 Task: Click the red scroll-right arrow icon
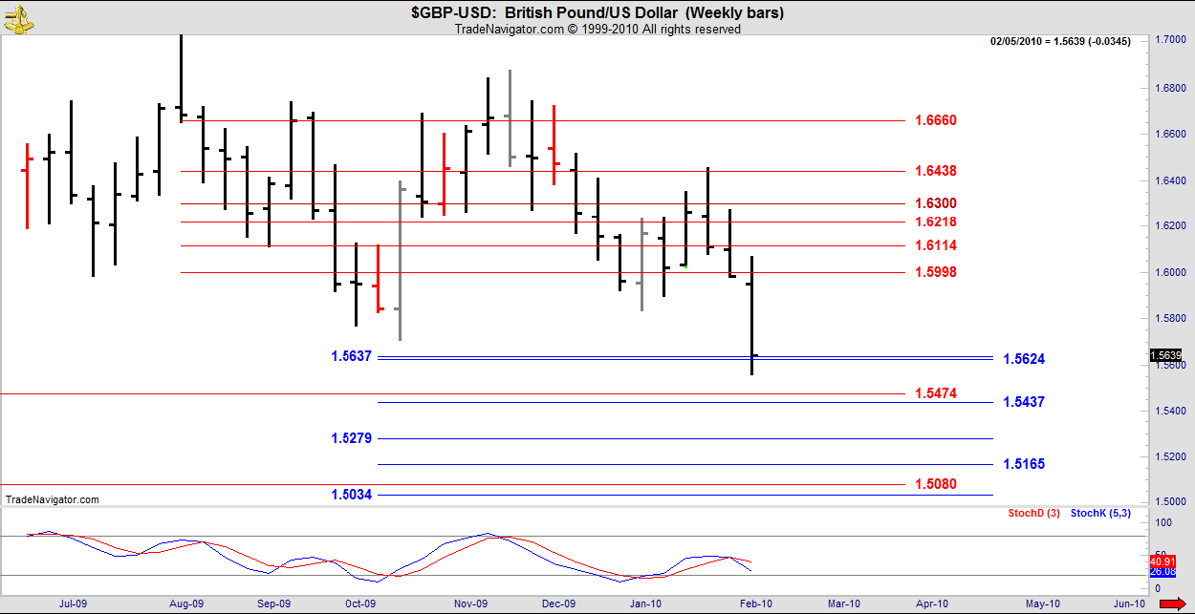point(1167,603)
